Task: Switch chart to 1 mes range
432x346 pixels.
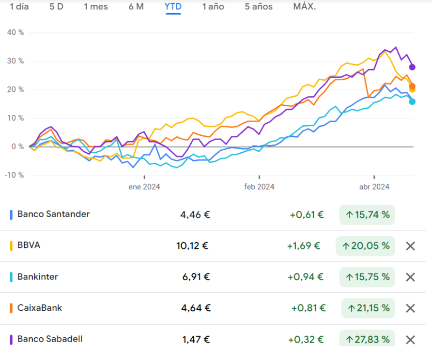Action: (96, 7)
